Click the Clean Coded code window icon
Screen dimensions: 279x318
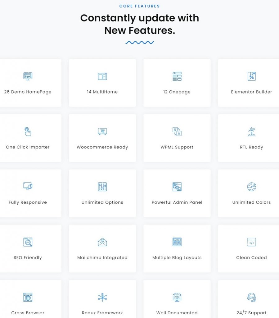point(251,242)
